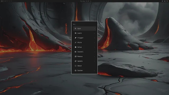Click the Setup gear icon
Viewport: 169px width, 95px height.
tap(76, 47)
